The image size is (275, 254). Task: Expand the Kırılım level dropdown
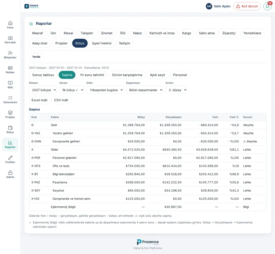click(176, 90)
